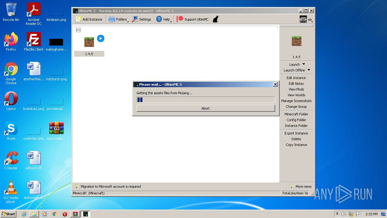Abort the asset download
Image resolution: width=387 pixels, height=218 pixels.
(x=206, y=108)
